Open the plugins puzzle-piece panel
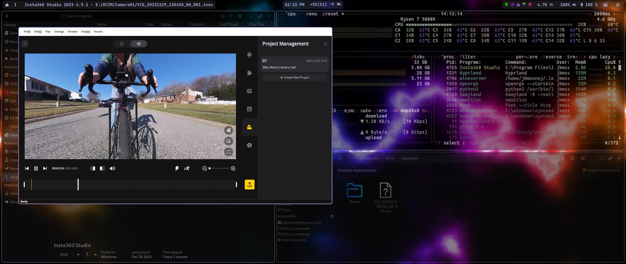This screenshot has height=264, width=626. click(249, 73)
